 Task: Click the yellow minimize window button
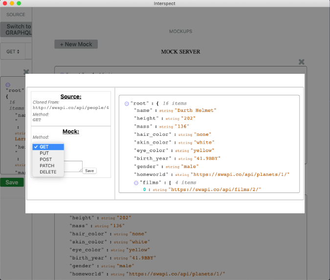click(12, 3)
